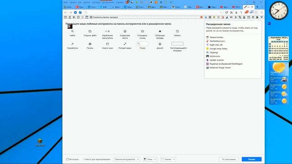Open the Themes (Темы) dropdown
292x164 pixels.
pyautogui.click(x=150, y=159)
